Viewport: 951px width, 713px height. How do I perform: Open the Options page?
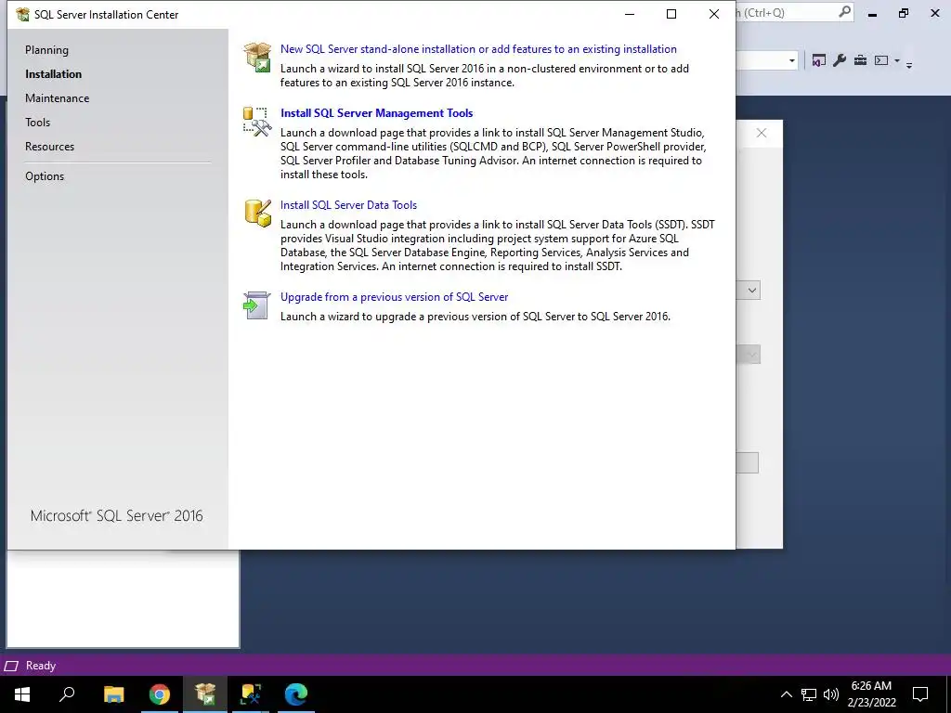45,176
